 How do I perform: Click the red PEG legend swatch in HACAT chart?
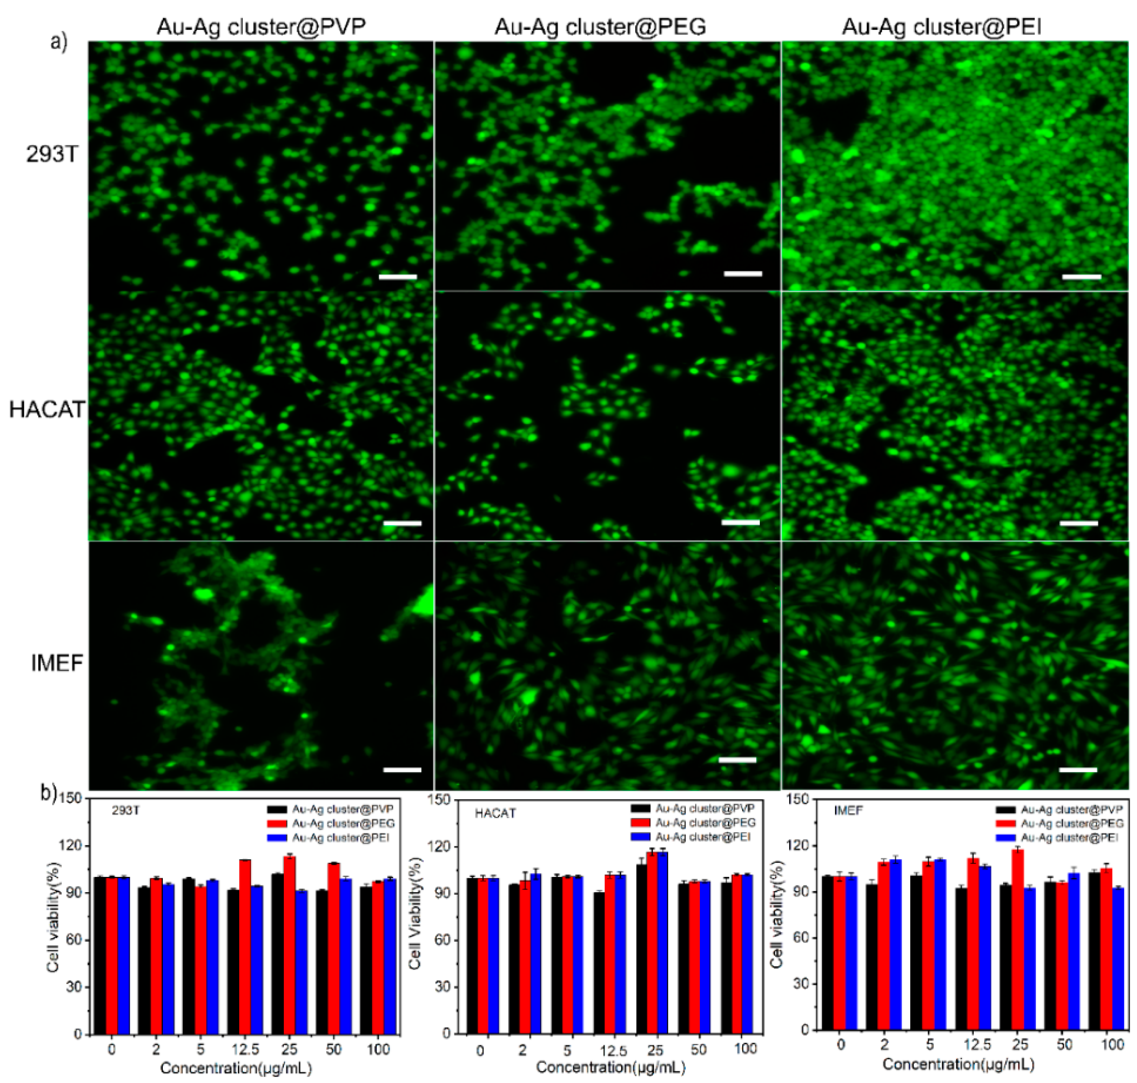(x=641, y=823)
